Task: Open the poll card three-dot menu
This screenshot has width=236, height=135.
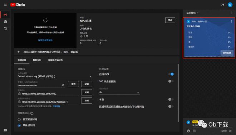Action: point(232,21)
